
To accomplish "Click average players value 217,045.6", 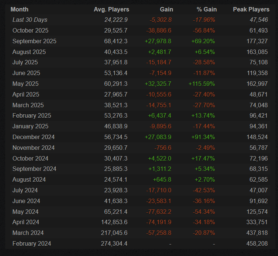I will click(x=114, y=233).
